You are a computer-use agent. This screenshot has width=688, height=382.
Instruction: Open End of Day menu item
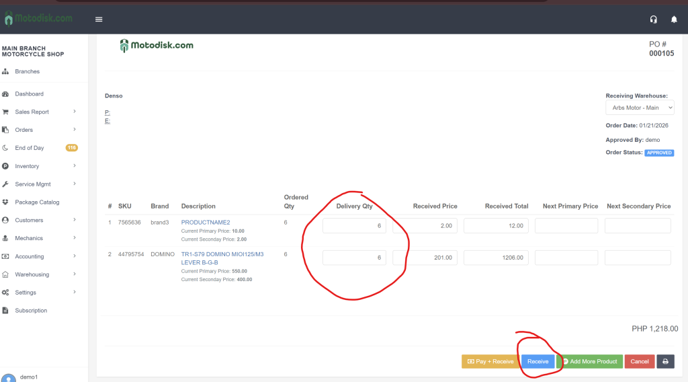(x=30, y=148)
